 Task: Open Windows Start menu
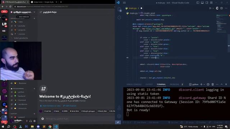pyautogui.click(x=3, y=126)
